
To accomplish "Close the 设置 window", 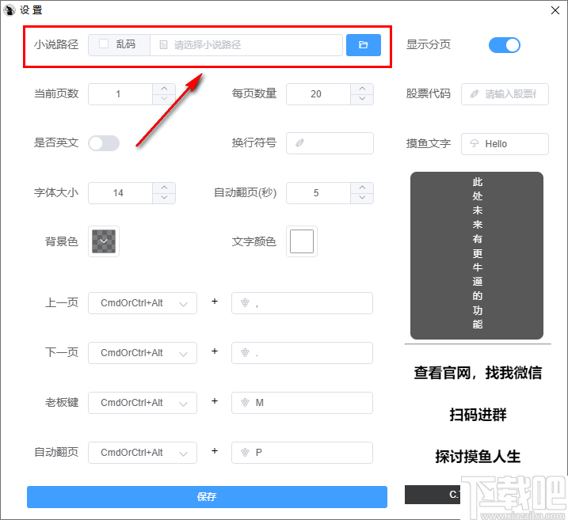I will coord(555,10).
